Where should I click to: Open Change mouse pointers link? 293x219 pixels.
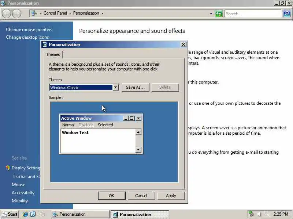[29, 30]
